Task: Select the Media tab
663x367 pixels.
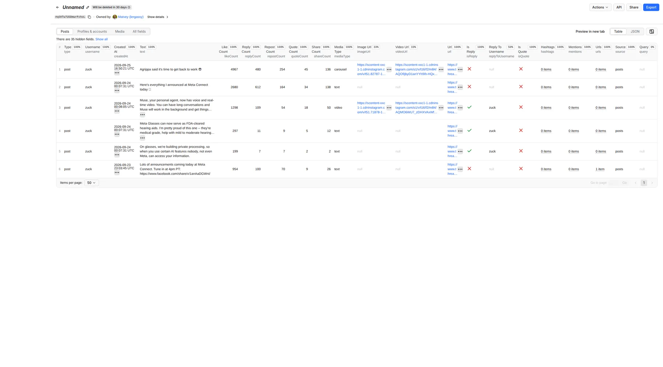Action: 120,32
